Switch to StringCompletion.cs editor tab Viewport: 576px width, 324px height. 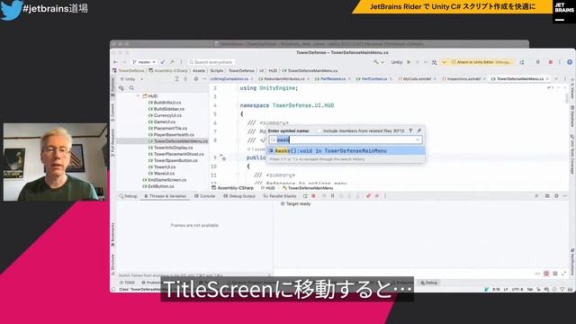(230, 79)
